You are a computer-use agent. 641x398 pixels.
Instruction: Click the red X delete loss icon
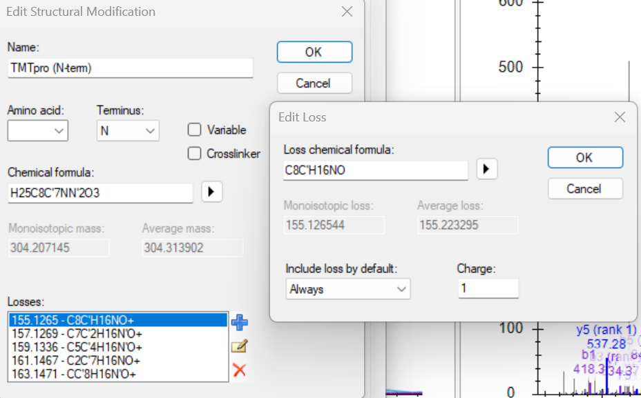tap(240, 370)
